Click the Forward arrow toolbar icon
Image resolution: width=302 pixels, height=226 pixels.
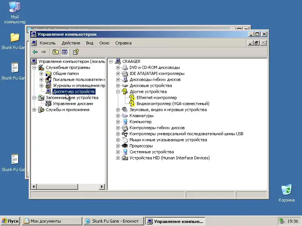coord(44,52)
